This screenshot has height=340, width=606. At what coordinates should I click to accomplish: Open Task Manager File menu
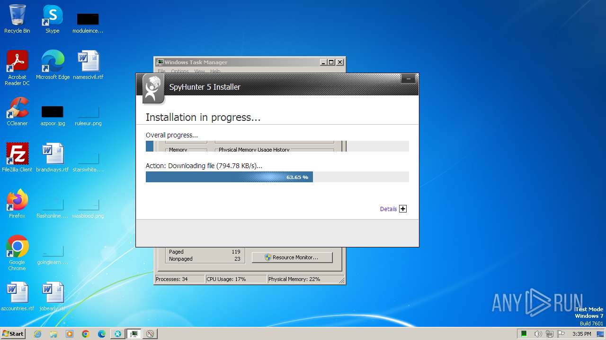161,71
